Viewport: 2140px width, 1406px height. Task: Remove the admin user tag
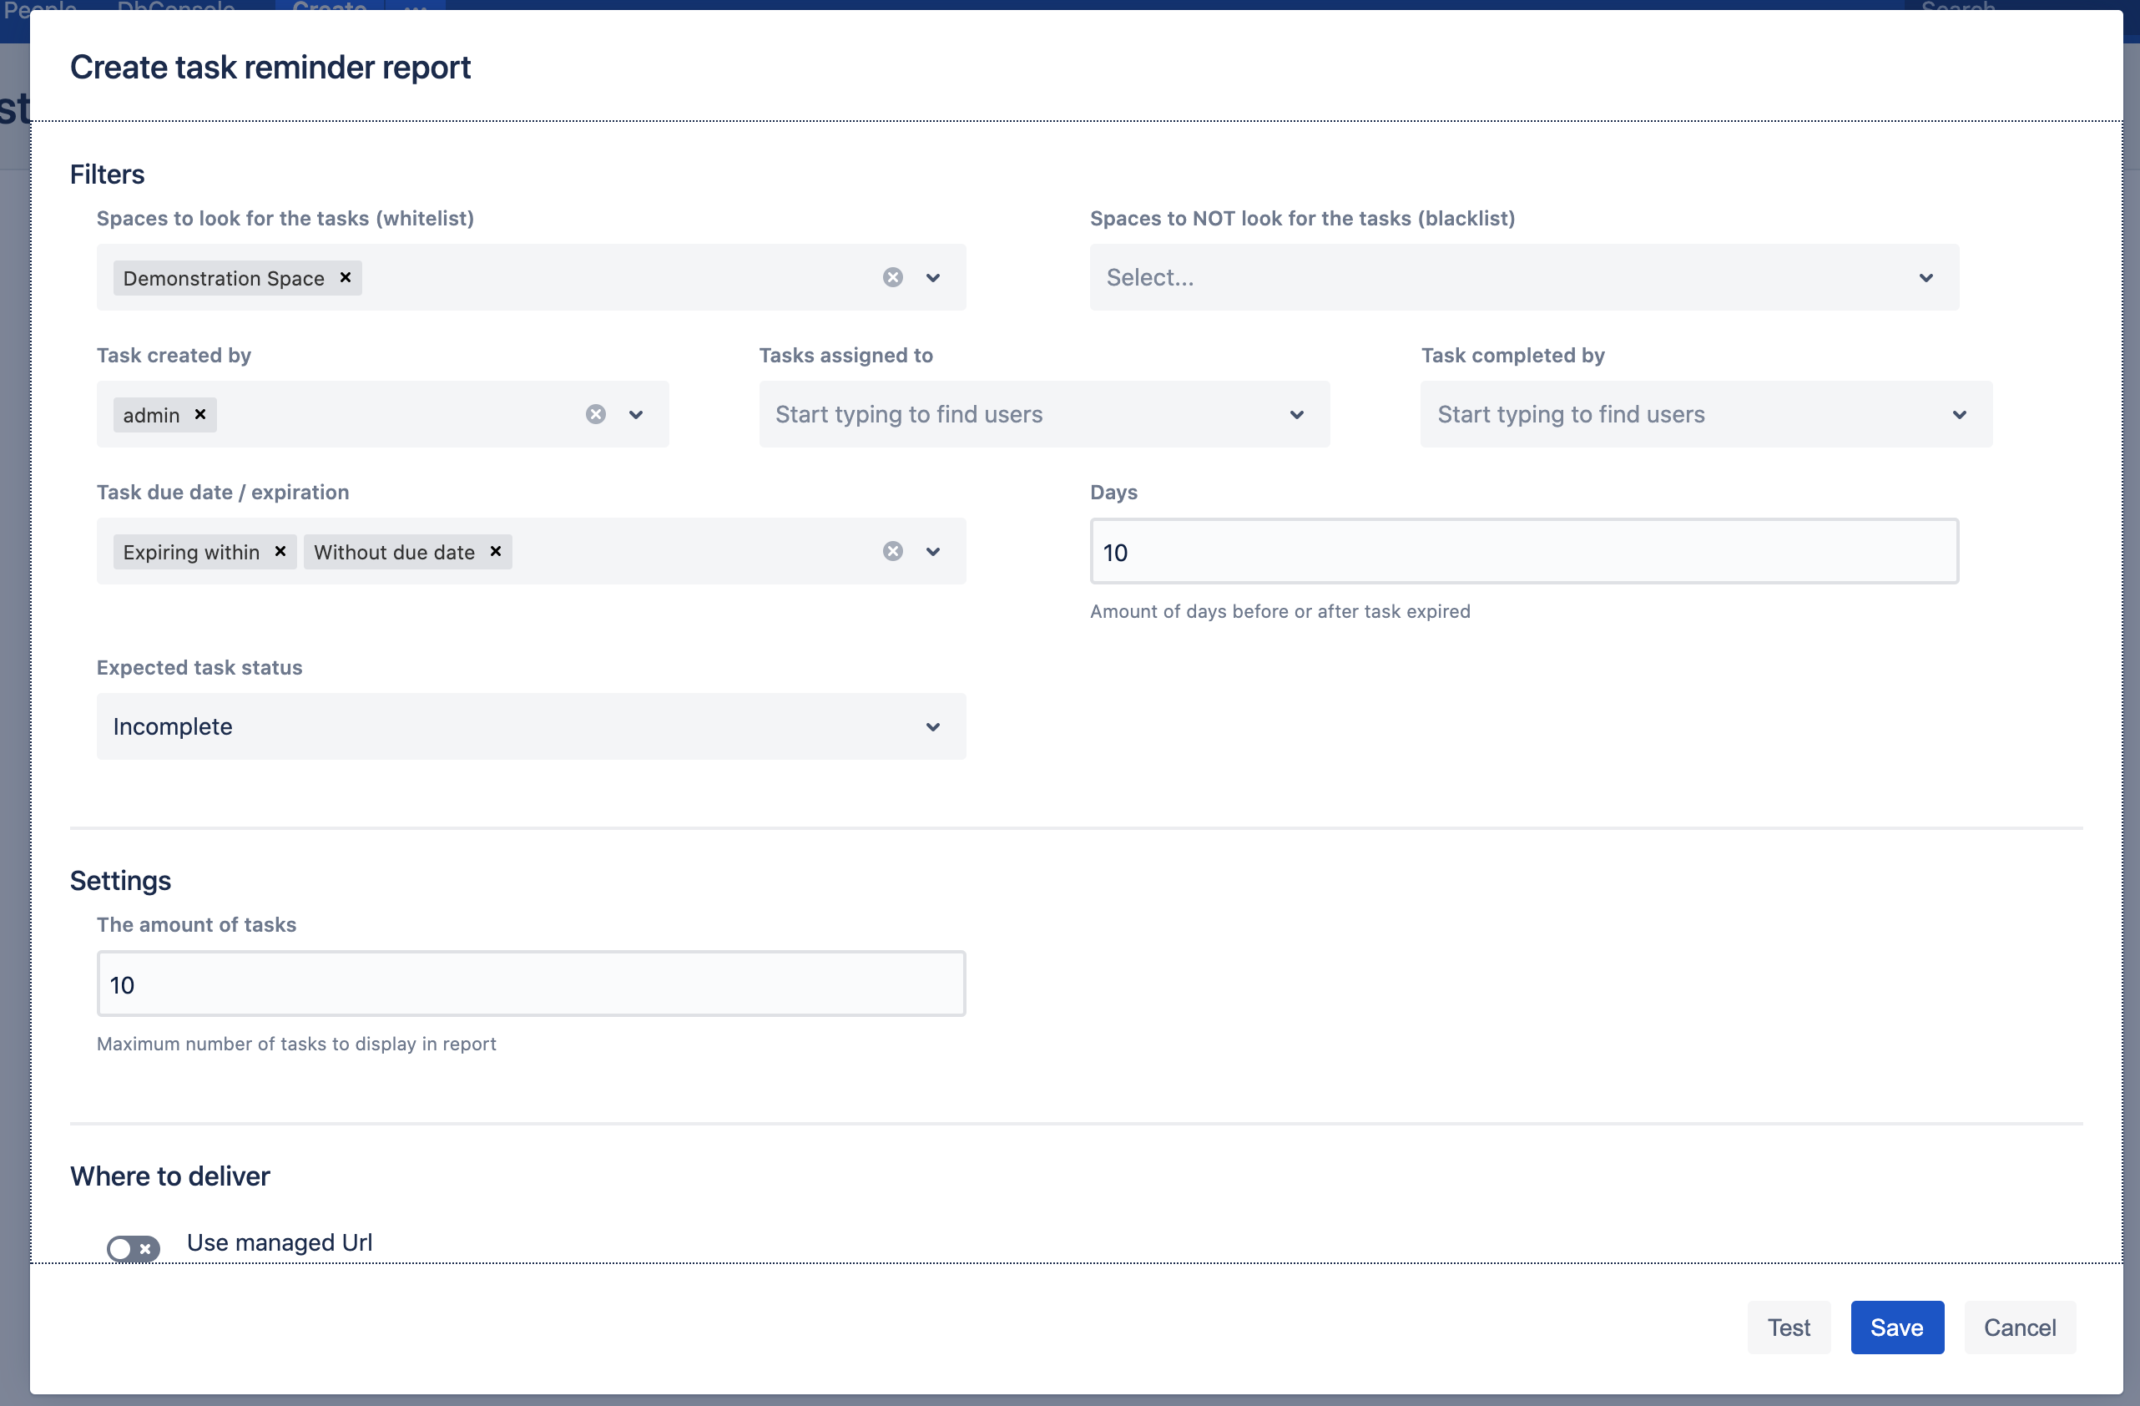200,415
